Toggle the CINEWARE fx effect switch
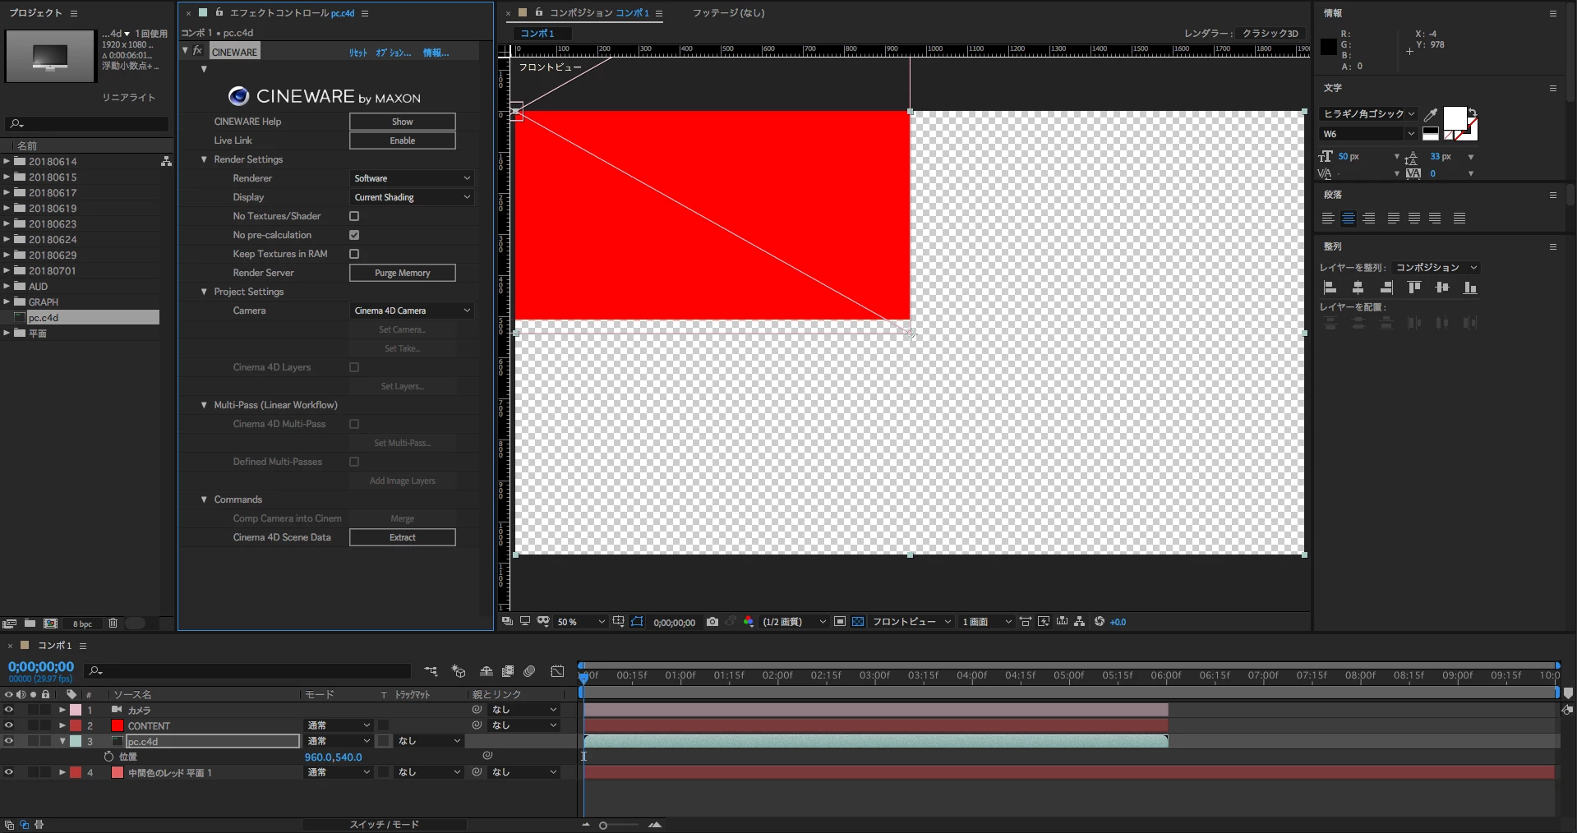This screenshot has width=1577, height=833. [197, 51]
